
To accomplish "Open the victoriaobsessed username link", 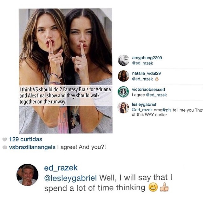I will pyautogui.click(x=148, y=89).
